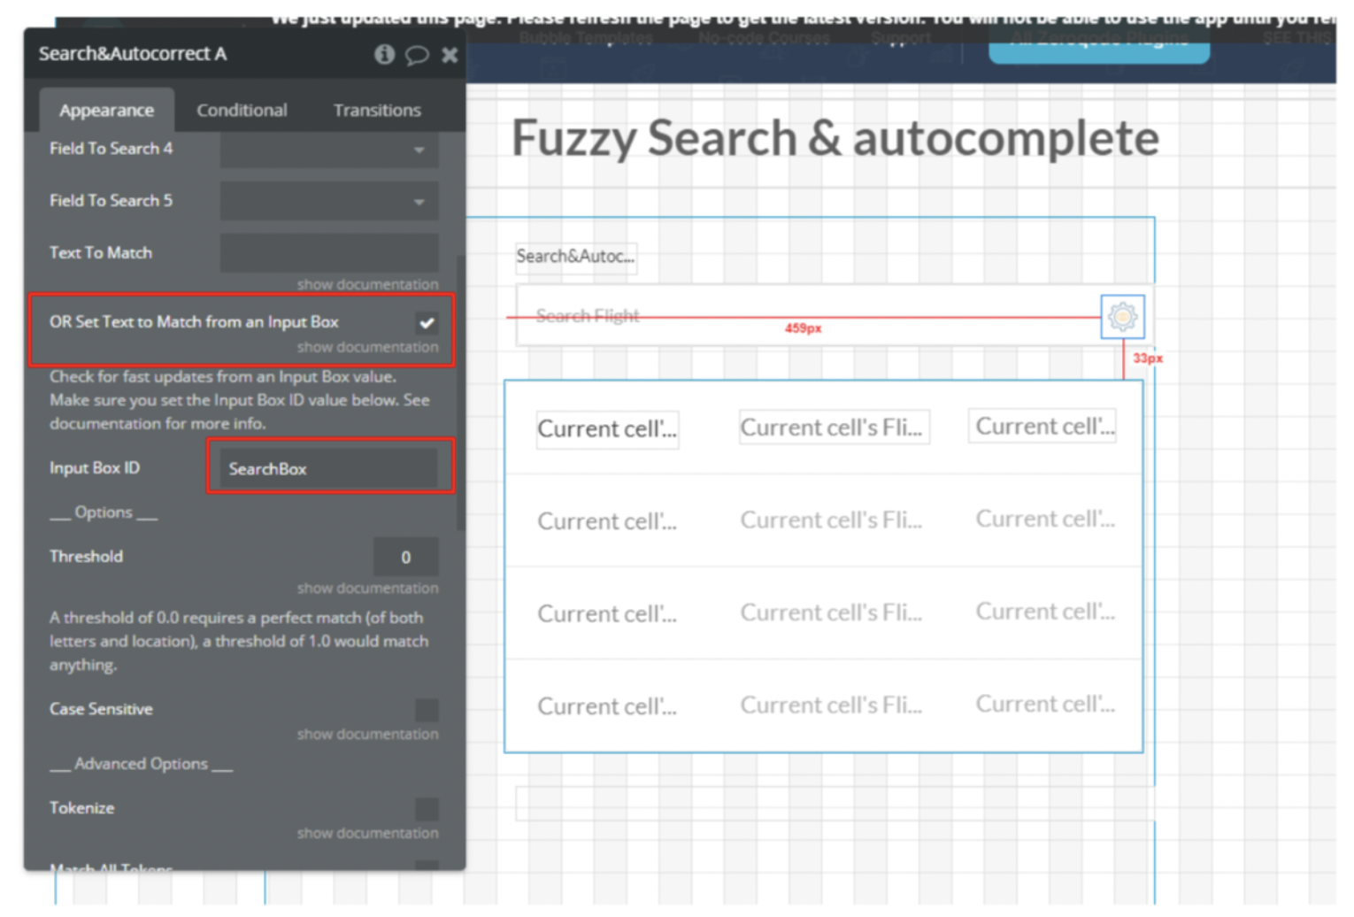Close the Search&Autocorrect A property panel
Viewport: 1354px width, 917px height.
point(450,56)
